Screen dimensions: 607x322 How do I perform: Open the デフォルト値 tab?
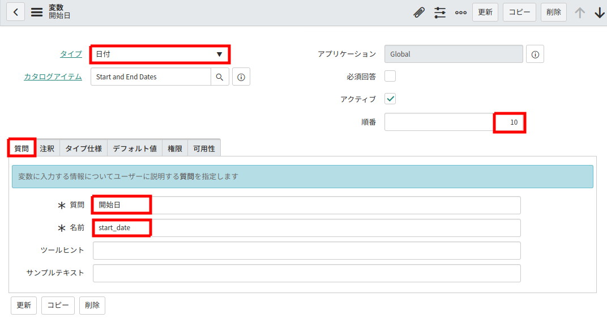[x=135, y=149]
